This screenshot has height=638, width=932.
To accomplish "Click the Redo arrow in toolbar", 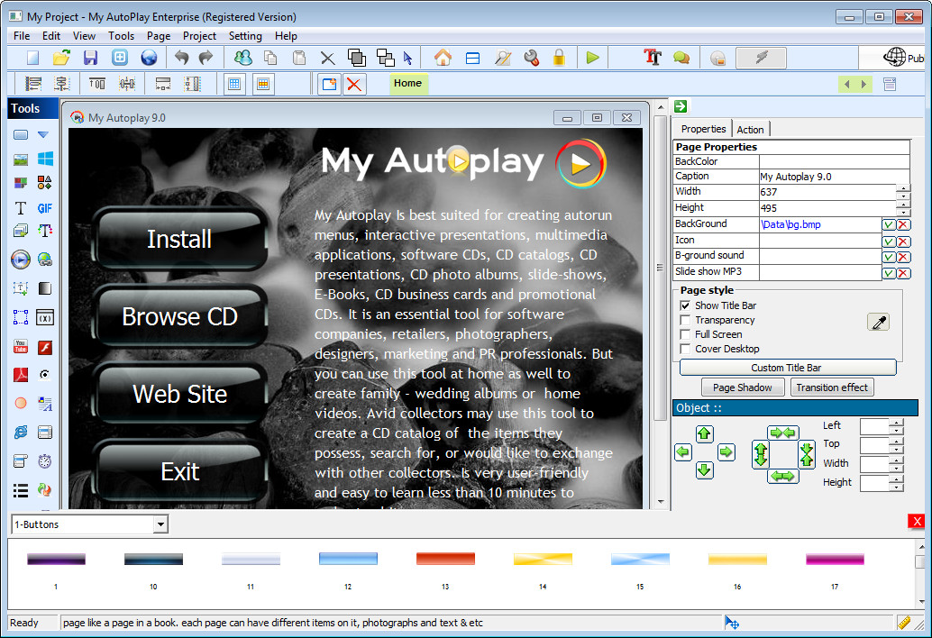I will (x=206, y=58).
